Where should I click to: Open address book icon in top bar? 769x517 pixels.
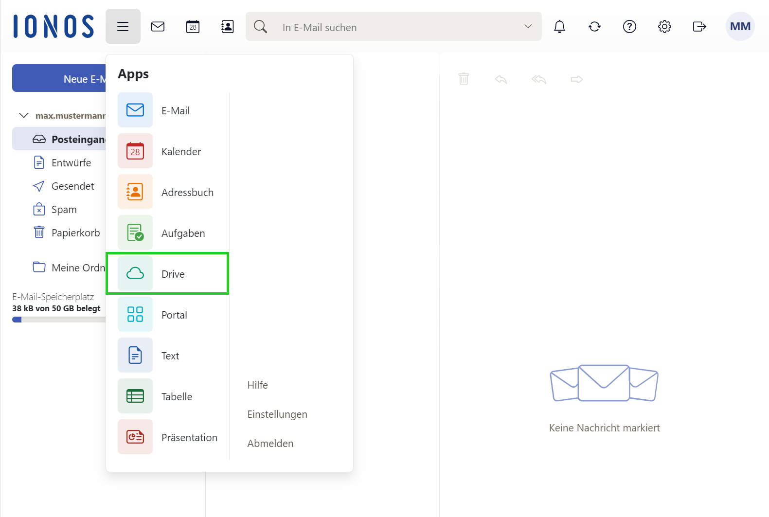click(228, 26)
